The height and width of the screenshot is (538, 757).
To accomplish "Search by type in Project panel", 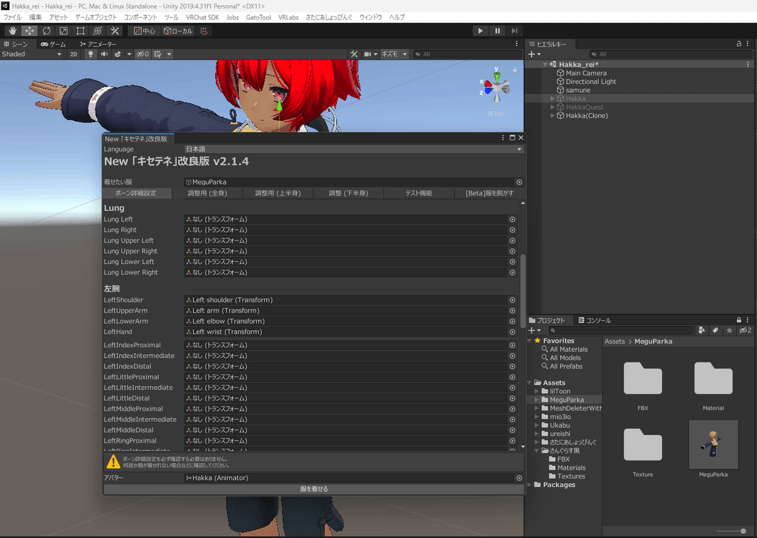I will (701, 330).
